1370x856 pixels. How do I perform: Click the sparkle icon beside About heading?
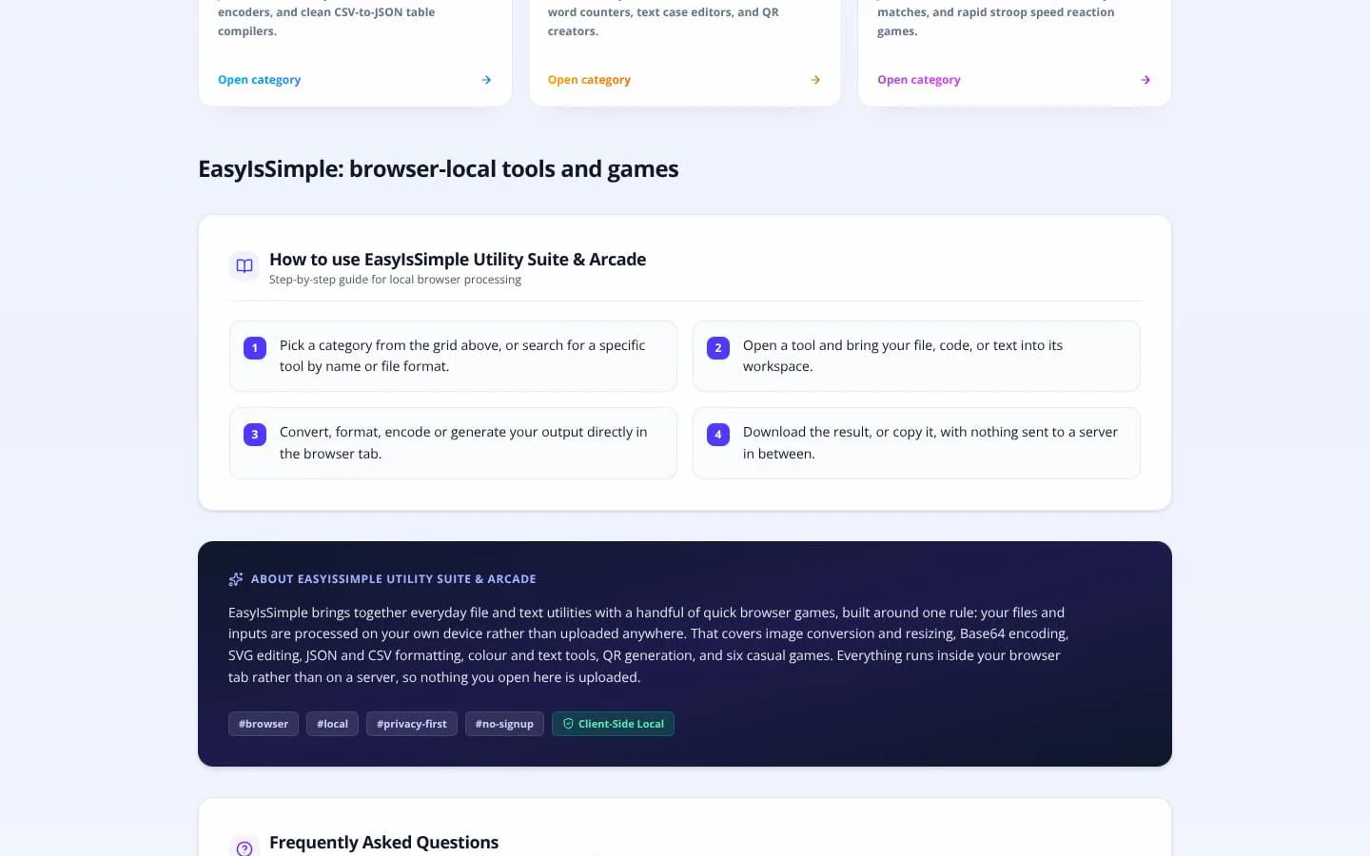[236, 579]
